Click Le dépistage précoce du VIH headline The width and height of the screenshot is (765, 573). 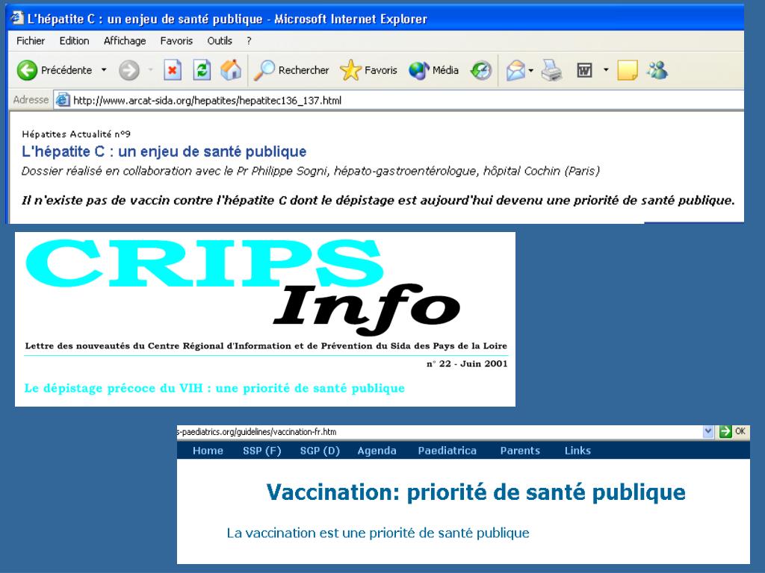tap(214, 388)
